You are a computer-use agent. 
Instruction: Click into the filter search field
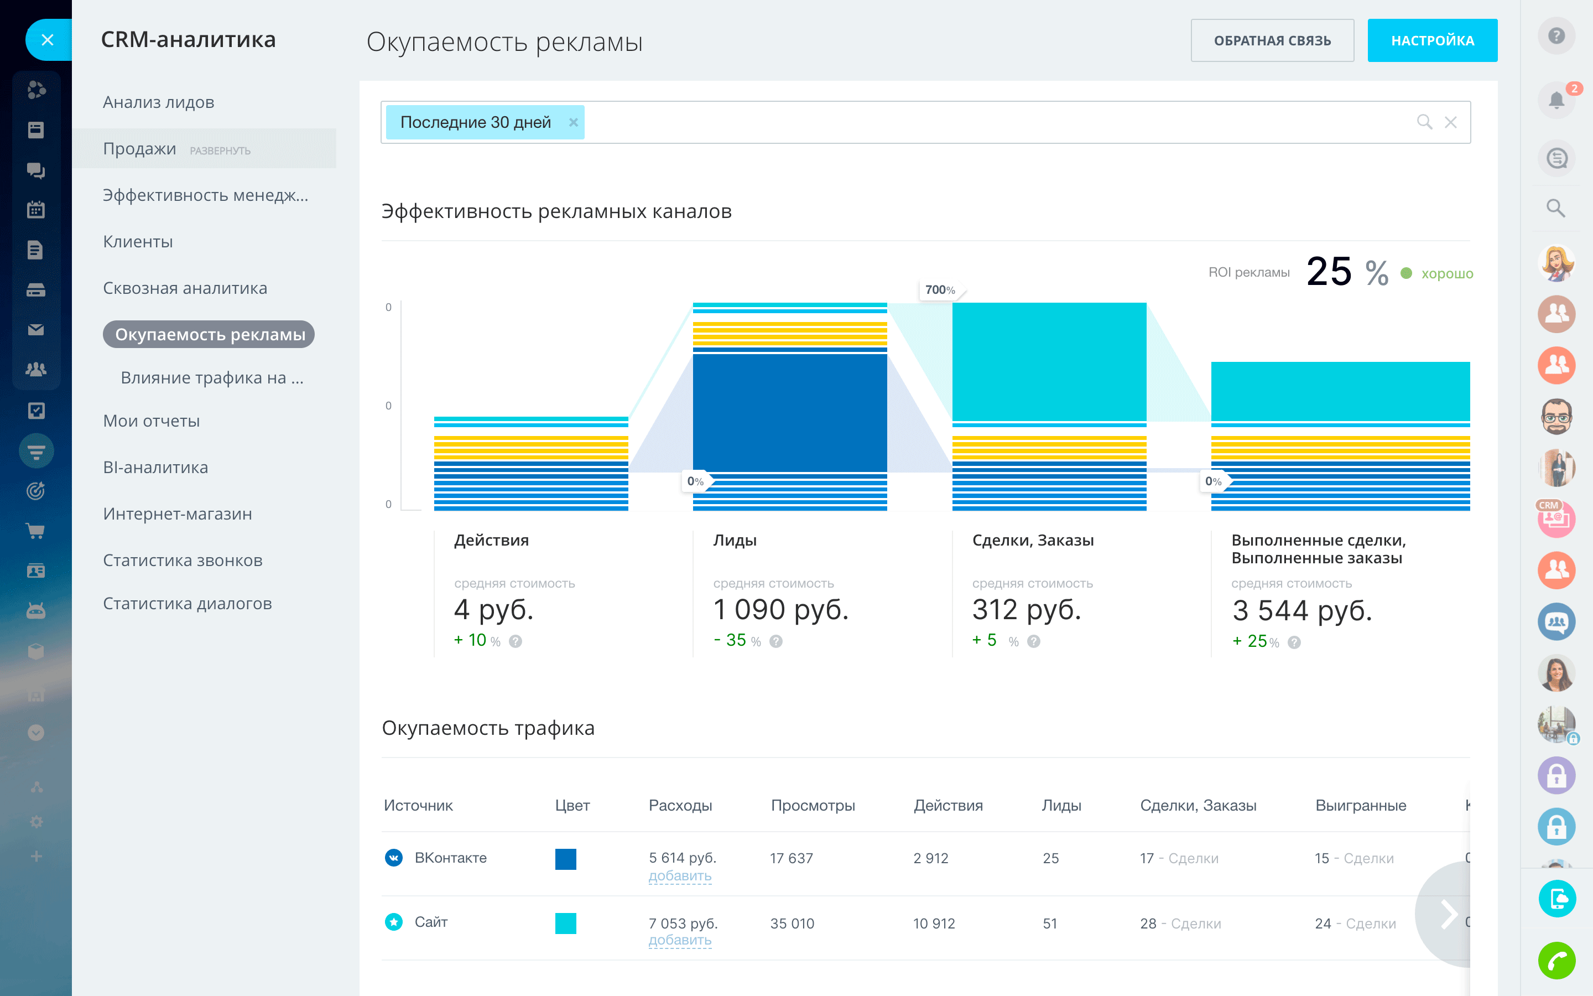[x=987, y=122]
